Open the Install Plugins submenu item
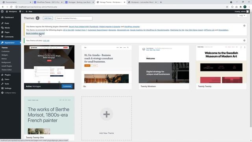Screen dimensions: 252x142 7,66
